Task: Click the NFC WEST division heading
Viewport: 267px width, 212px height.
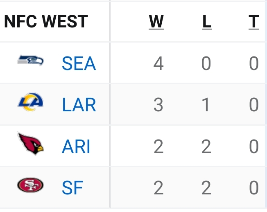Action: [46, 21]
